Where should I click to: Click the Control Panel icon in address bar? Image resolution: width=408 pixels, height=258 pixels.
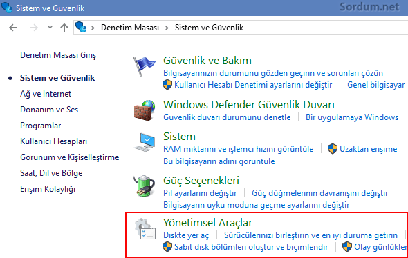[x=81, y=27]
